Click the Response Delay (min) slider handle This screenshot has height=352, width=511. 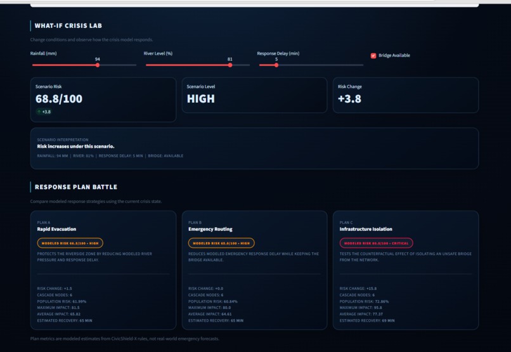[276, 65]
